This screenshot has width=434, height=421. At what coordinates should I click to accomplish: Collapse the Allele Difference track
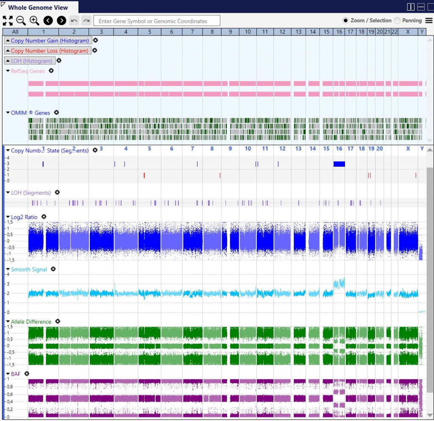tap(8, 322)
